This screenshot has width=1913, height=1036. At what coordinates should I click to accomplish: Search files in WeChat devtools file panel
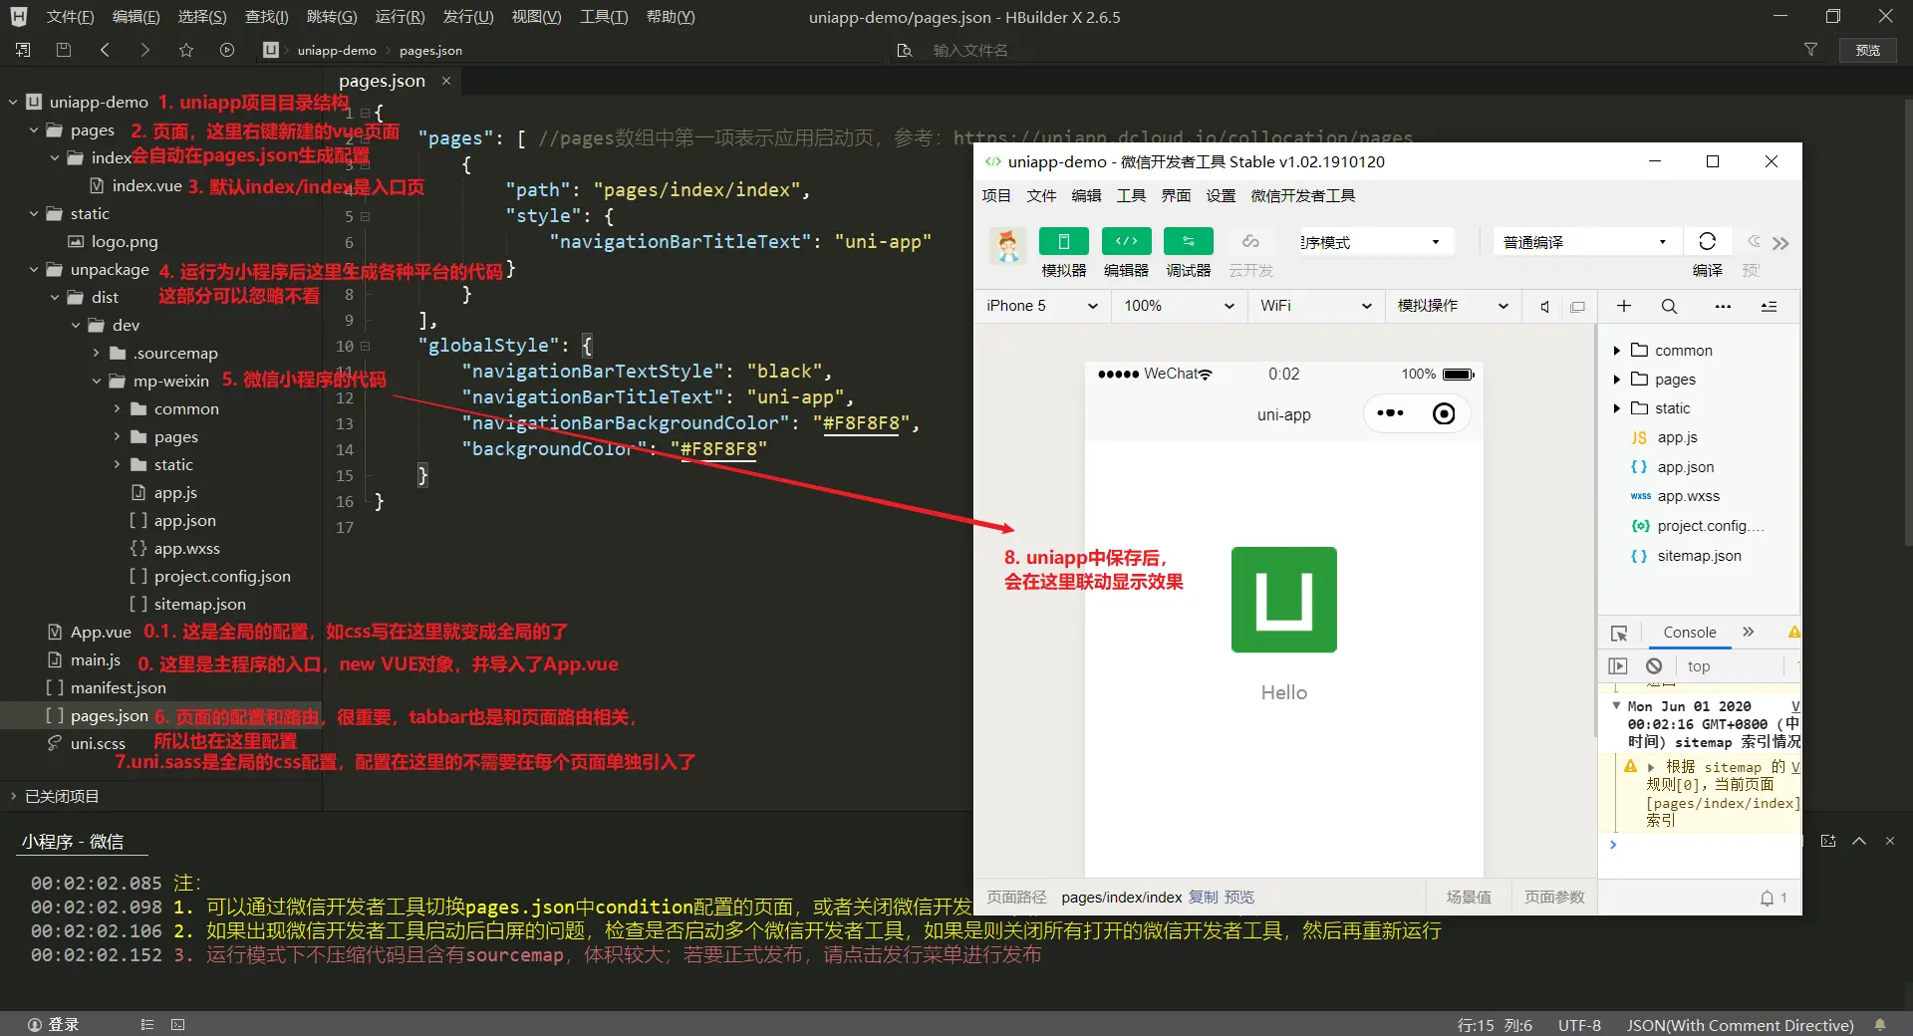click(x=1669, y=306)
